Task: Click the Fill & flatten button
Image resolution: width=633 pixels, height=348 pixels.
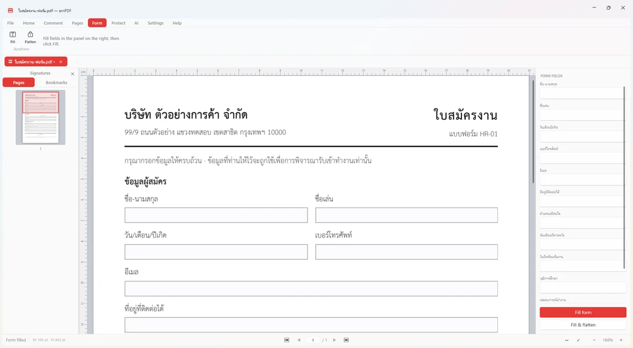Action: point(583,325)
